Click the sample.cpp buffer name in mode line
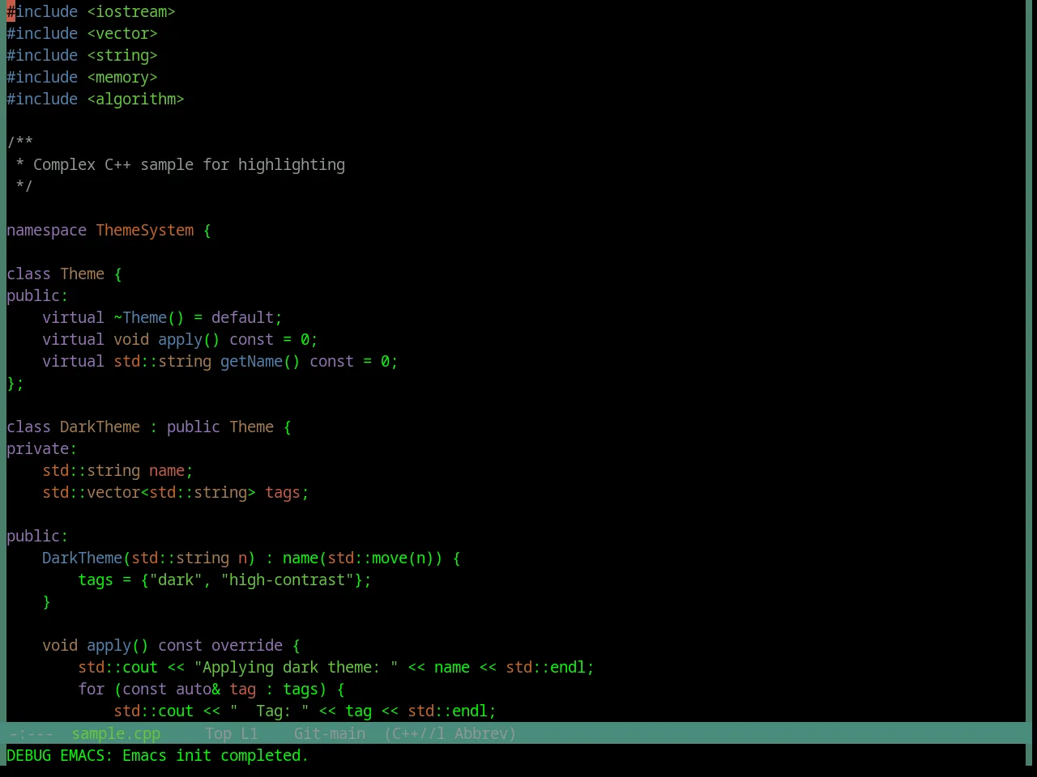1037x777 pixels. click(116, 733)
